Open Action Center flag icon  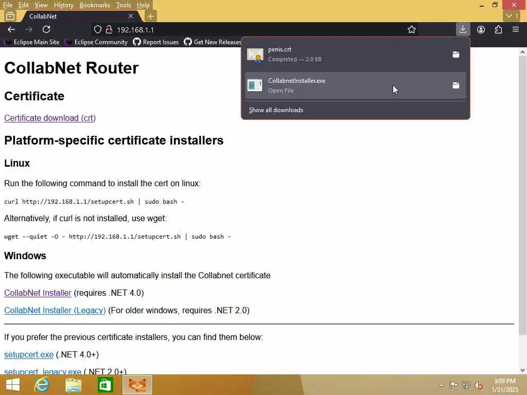[x=453, y=385]
